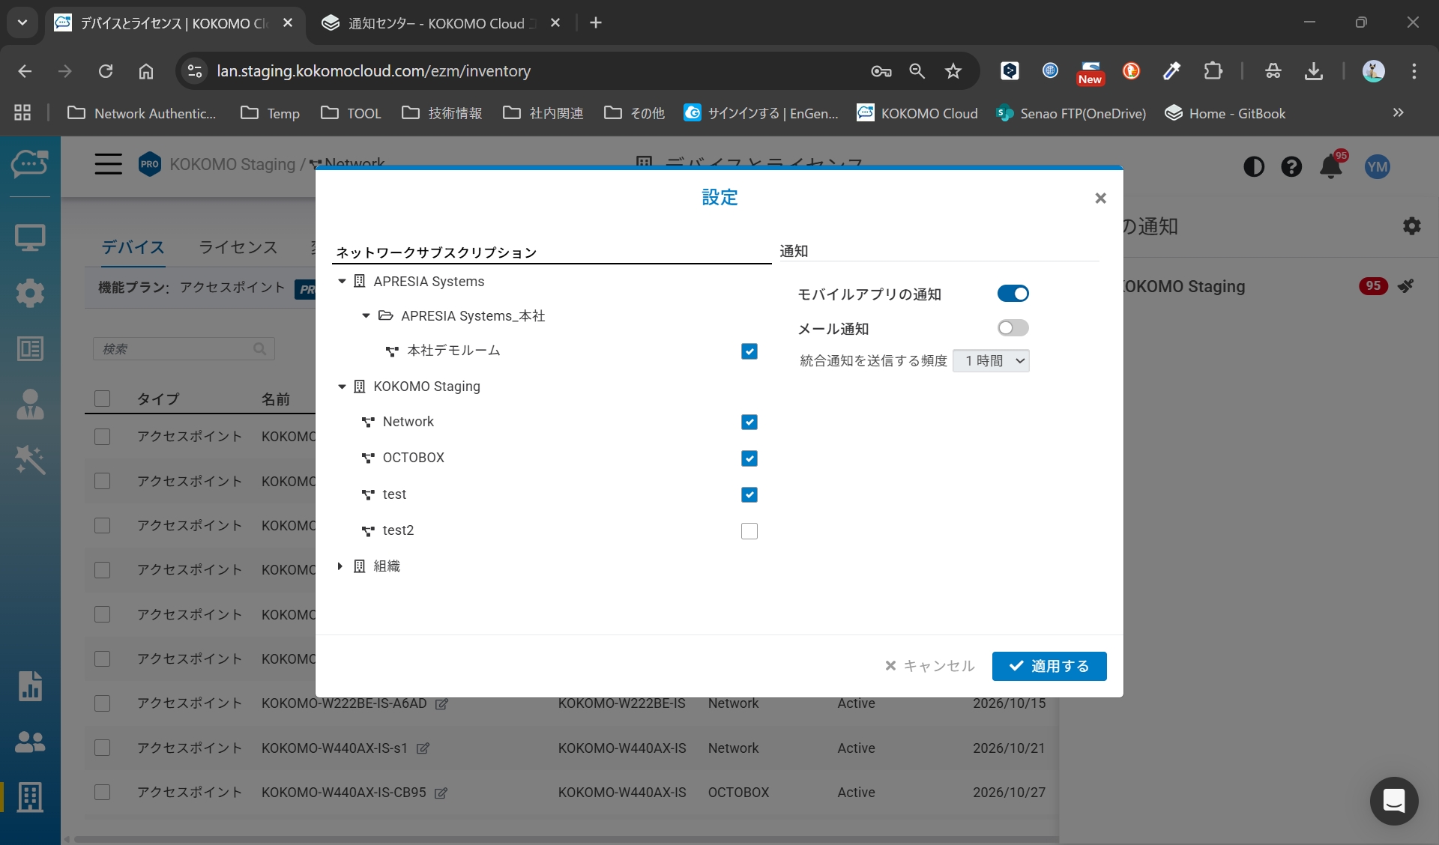Uncheck the OCTOBOX network checkbox
This screenshot has width=1439, height=845.
coord(749,458)
